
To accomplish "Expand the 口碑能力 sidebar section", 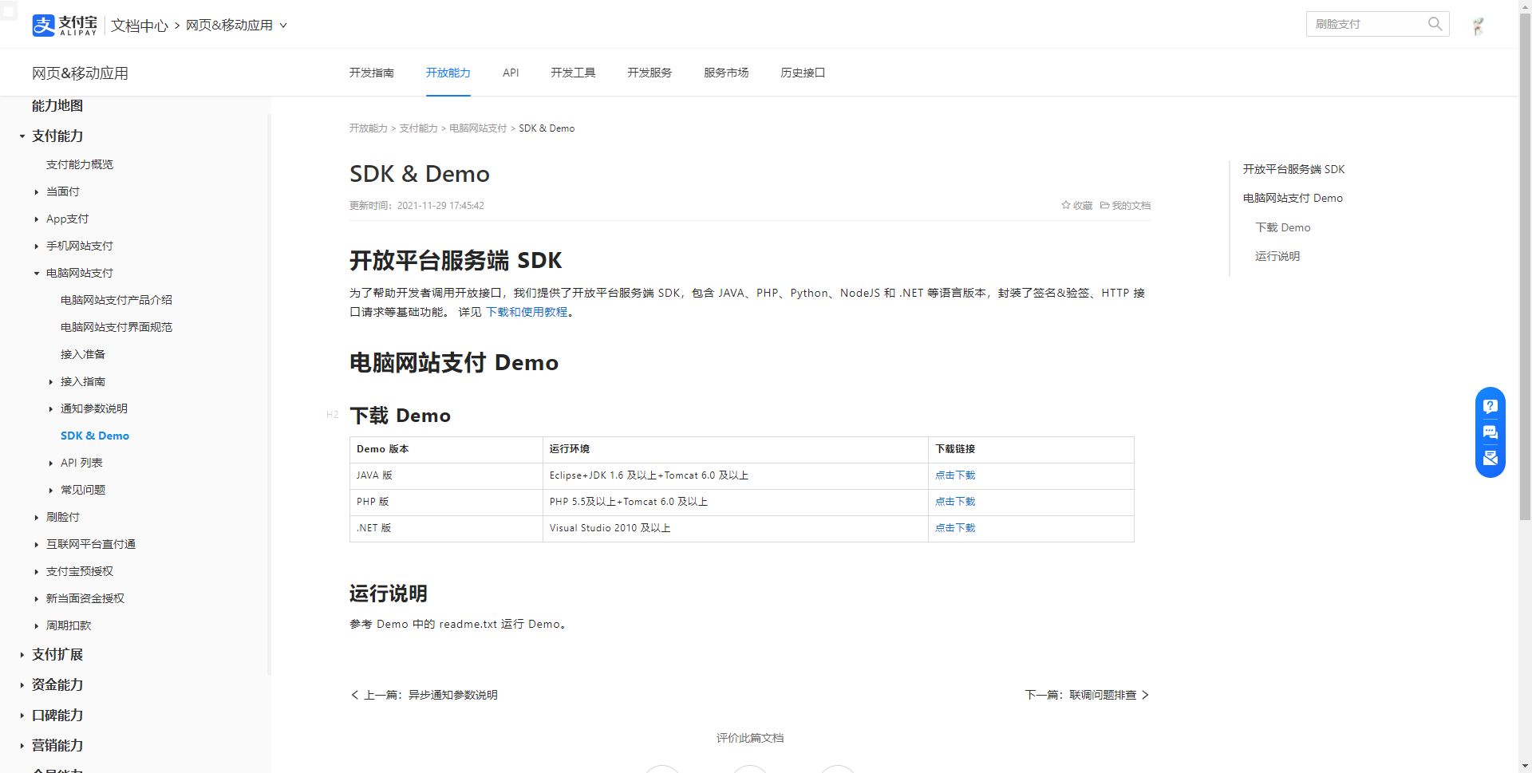I will (x=22, y=716).
